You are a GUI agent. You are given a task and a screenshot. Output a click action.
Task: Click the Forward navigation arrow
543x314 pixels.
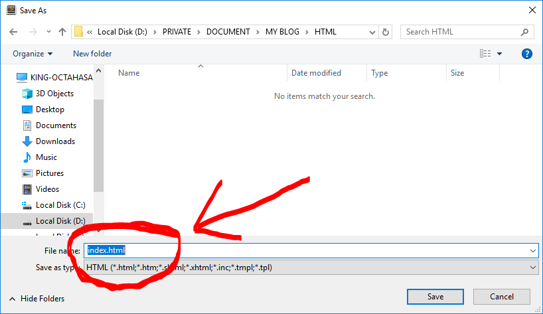click(x=33, y=32)
